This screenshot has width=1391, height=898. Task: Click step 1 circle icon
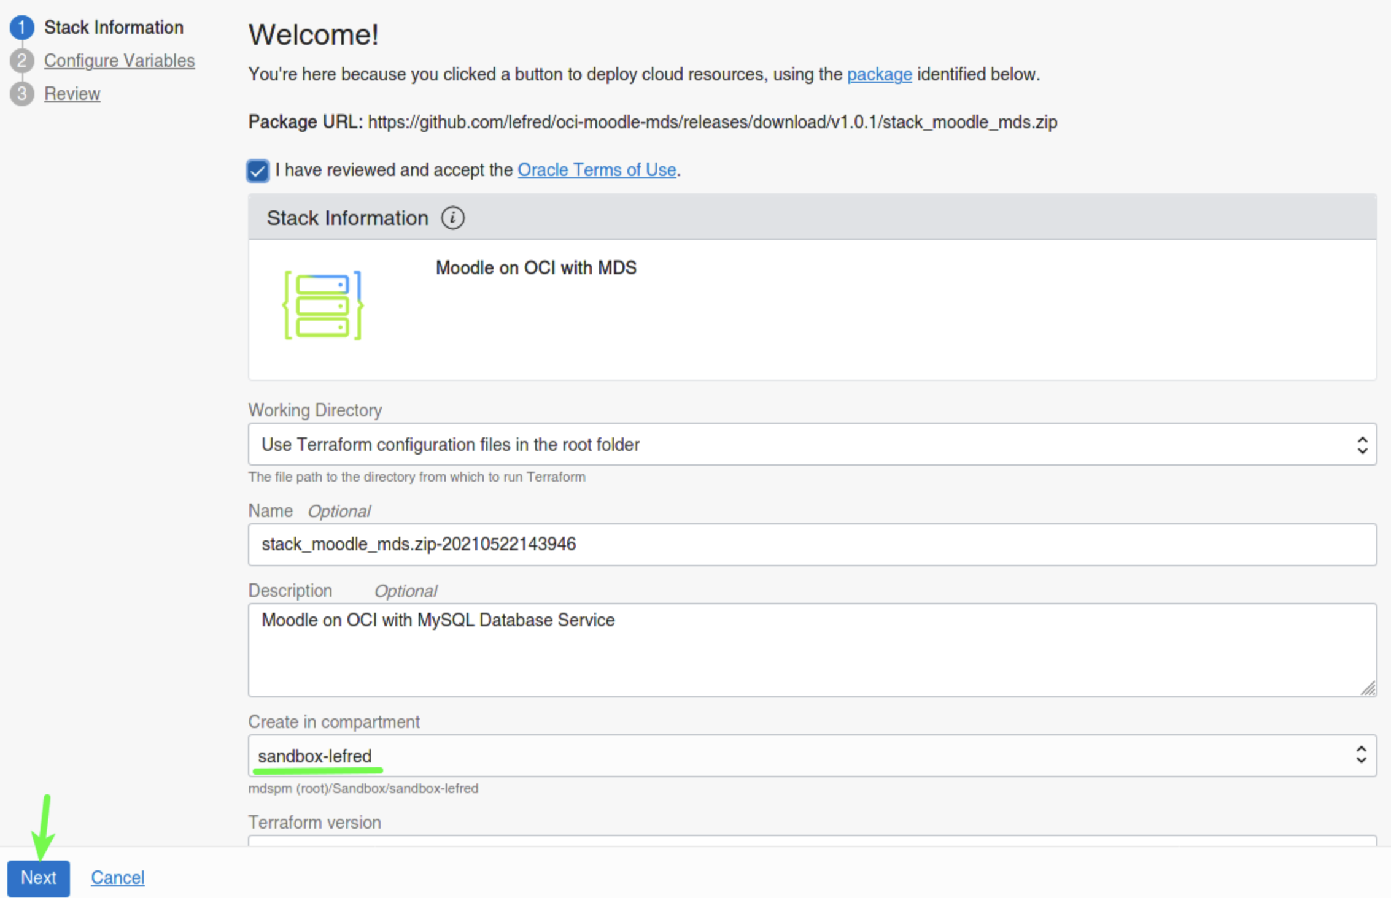(22, 28)
